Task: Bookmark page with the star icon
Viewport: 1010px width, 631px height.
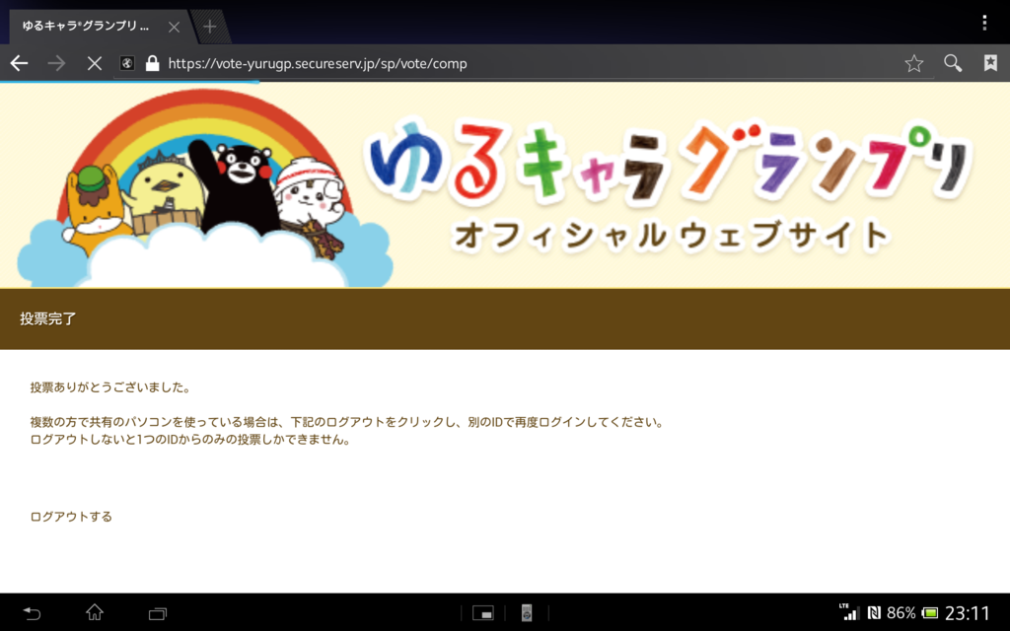Action: (914, 63)
